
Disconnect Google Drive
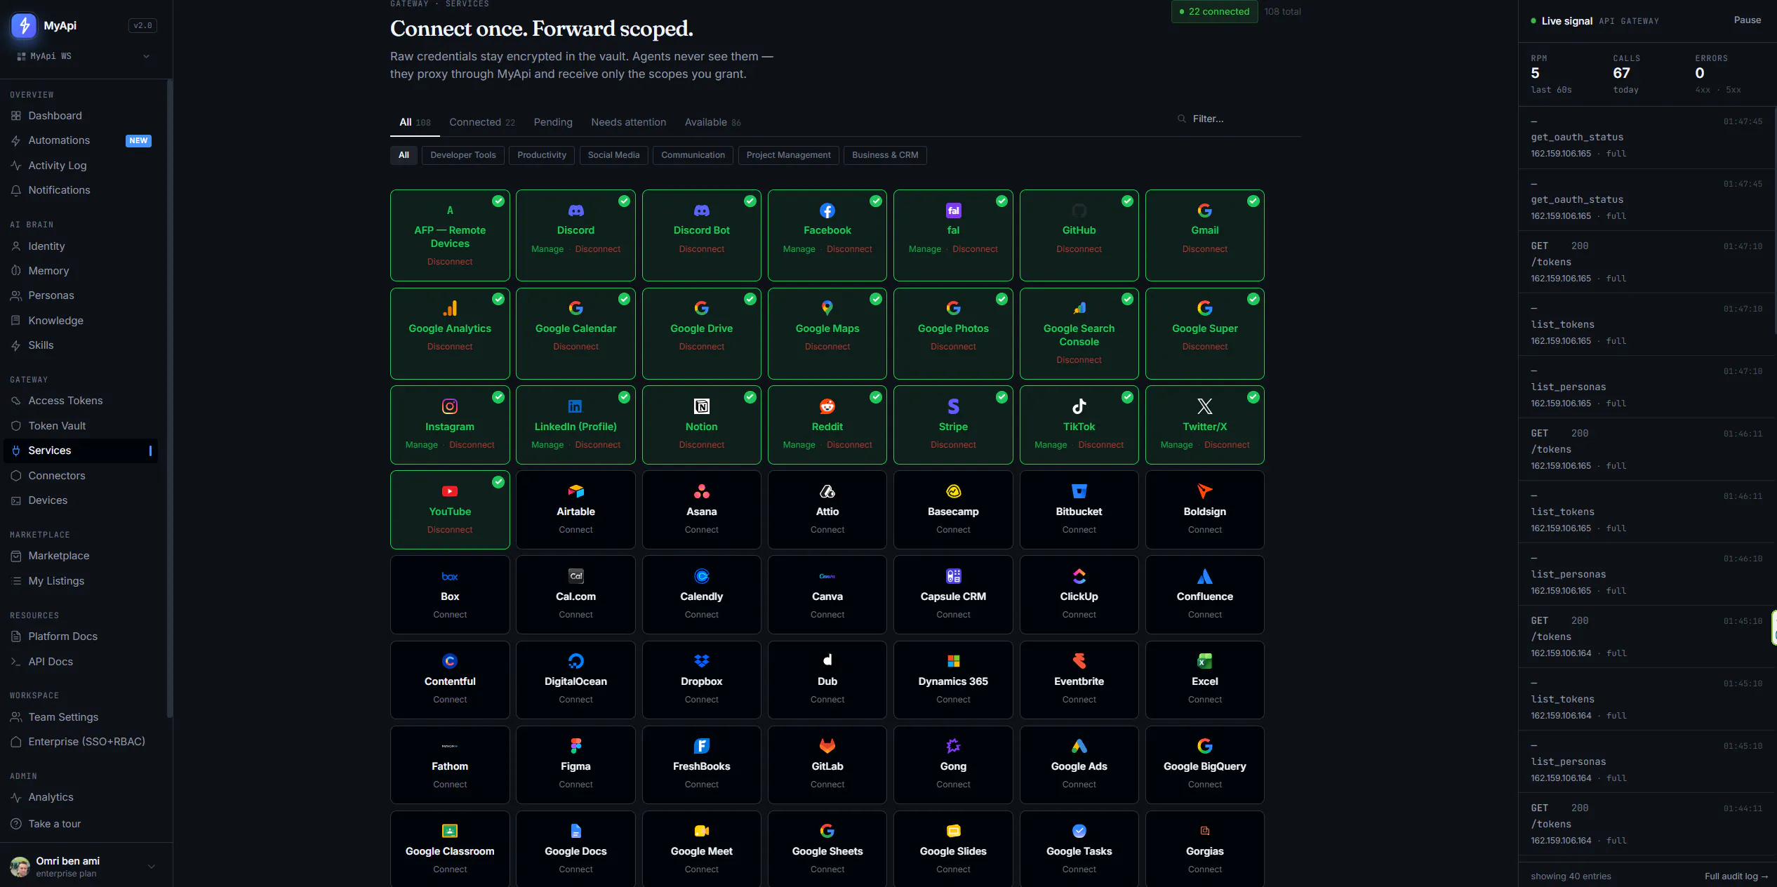pyautogui.click(x=701, y=347)
